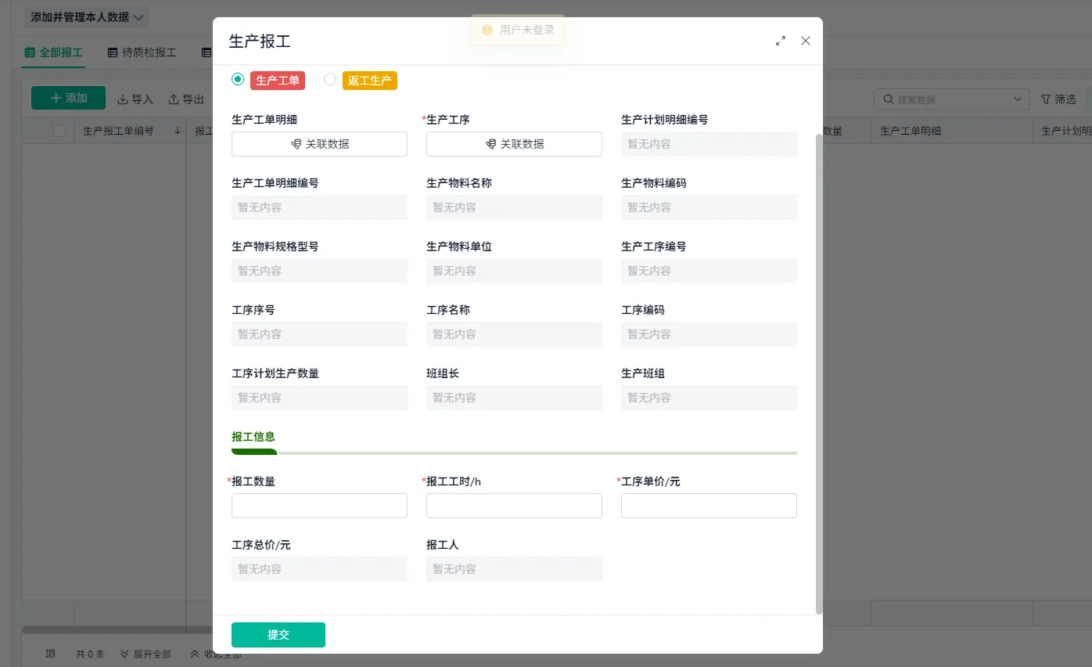This screenshot has height=667, width=1092.
Task: Switch to the 待质检报工 tab
Action: (142, 52)
